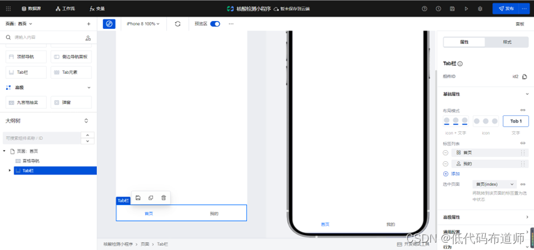Click 首页 tab in editor canvas

click(x=149, y=214)
